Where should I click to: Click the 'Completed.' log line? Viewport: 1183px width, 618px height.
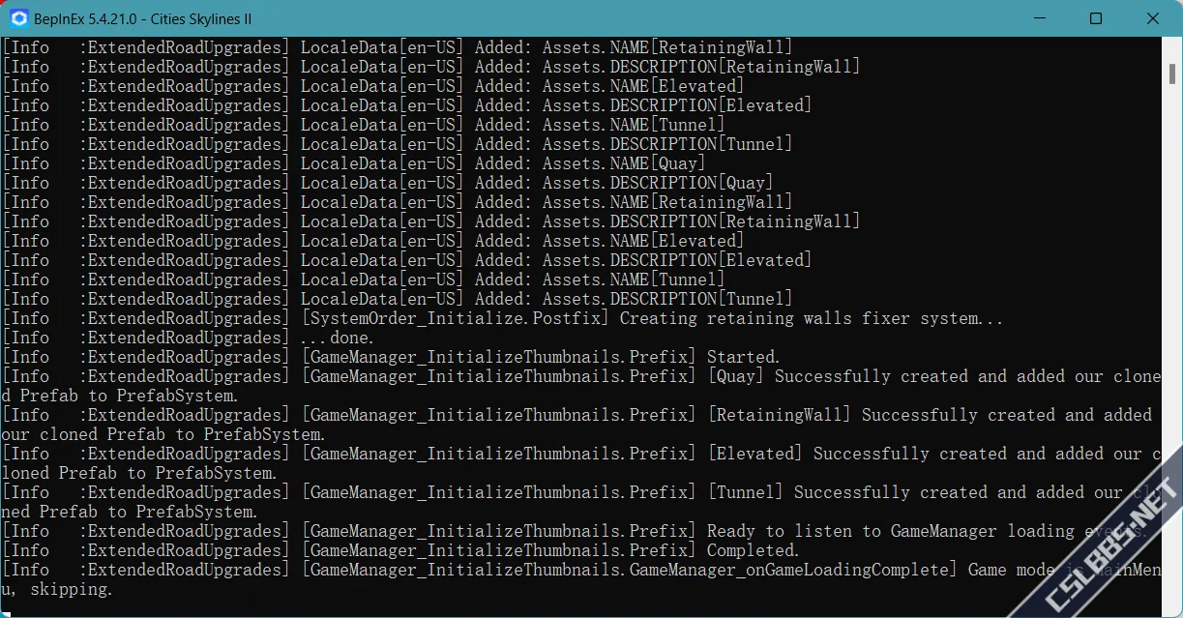point(400,550)
